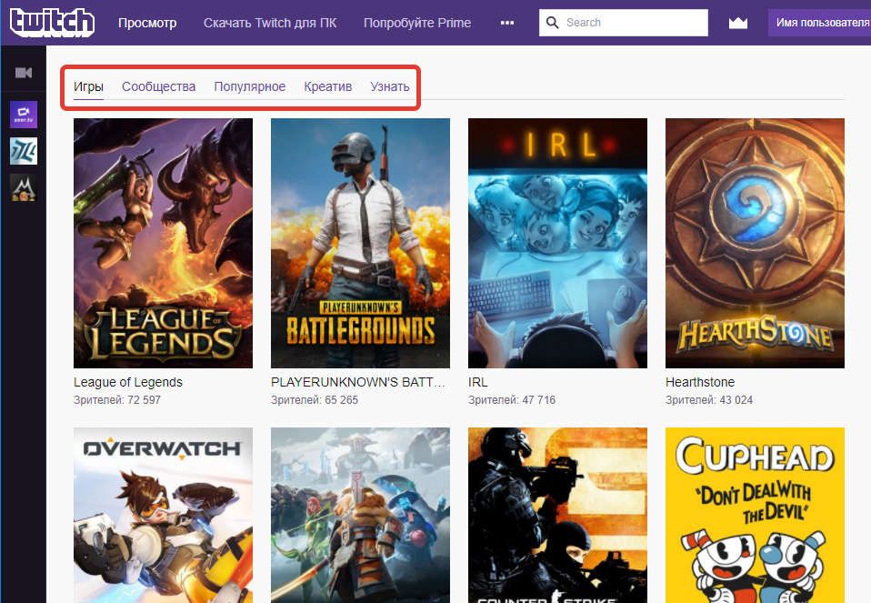Open the teal-logo channel in sidebar
The width and height of the screenshot is (871, 603).
24,151
